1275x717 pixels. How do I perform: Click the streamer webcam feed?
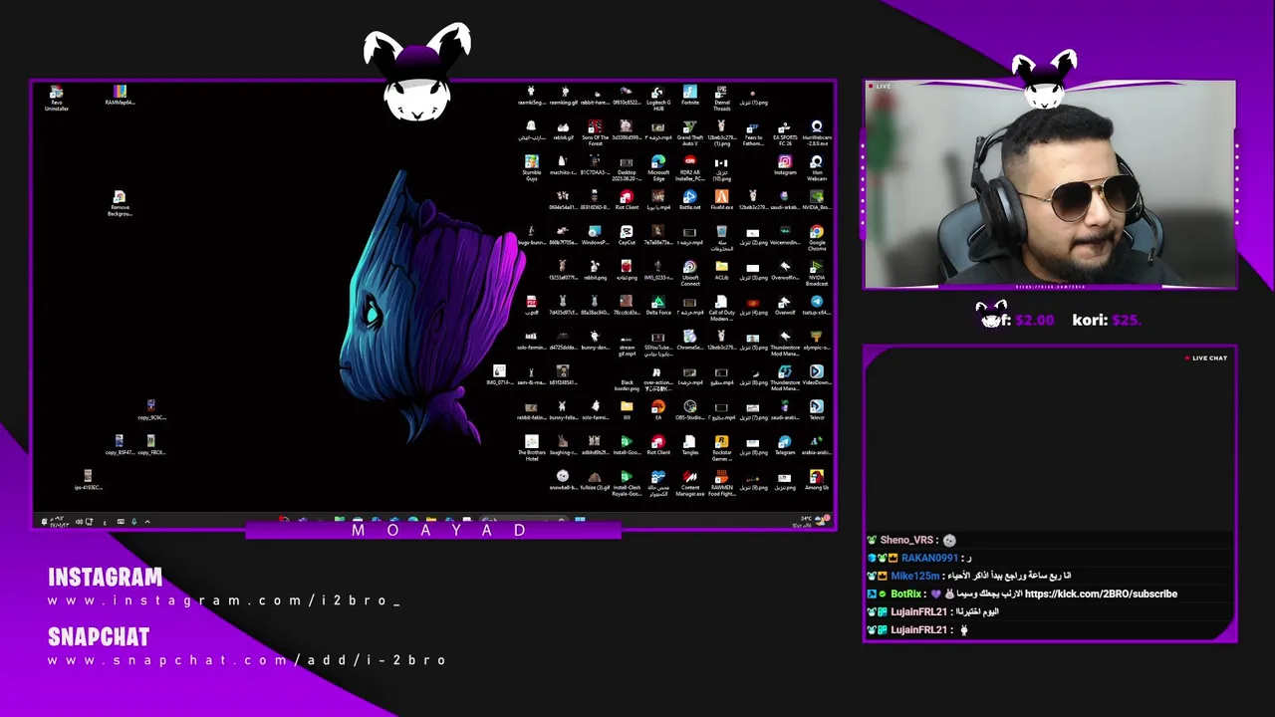coord(1050,185)
